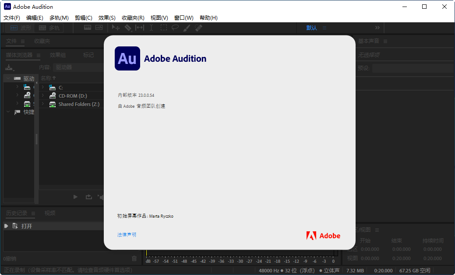Select the Marquee Selection tool
455x275 pixels.
pyautogui.click(x=164, y=28)
